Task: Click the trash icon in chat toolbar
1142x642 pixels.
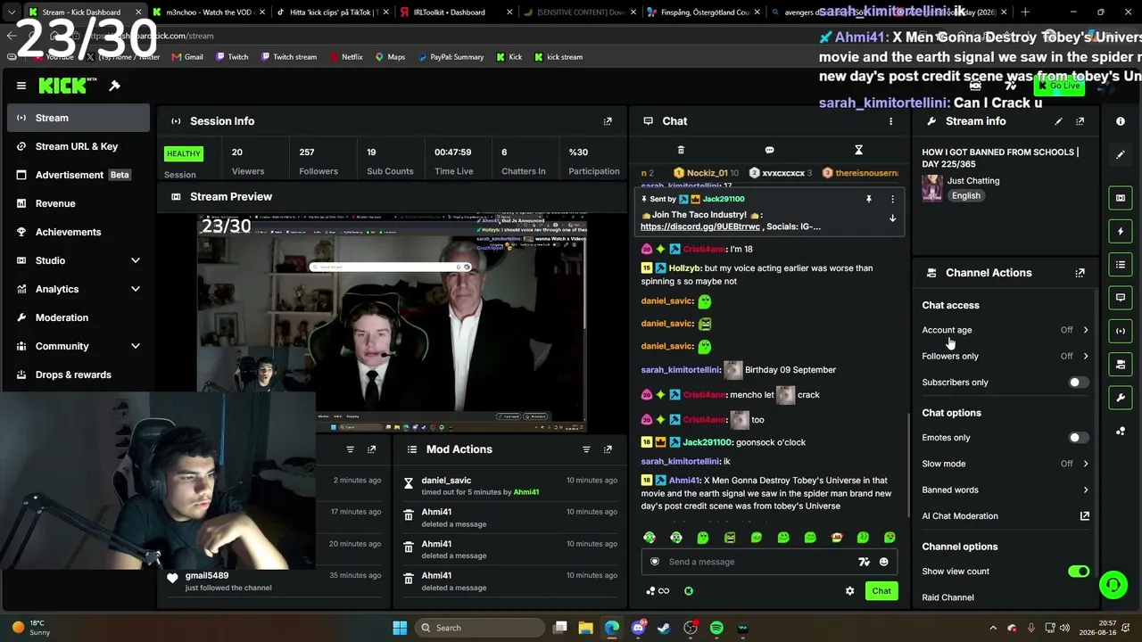Action: tap(681, 150)
